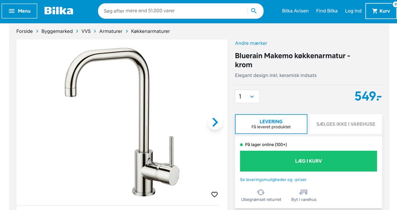Go to Andre mærker brand link
397x210 pixels.
click(251, 43)
